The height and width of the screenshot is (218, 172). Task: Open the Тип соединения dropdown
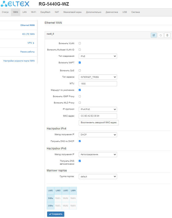[x=98, y=56]
